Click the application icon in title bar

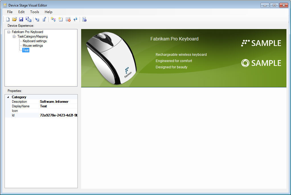5,5
